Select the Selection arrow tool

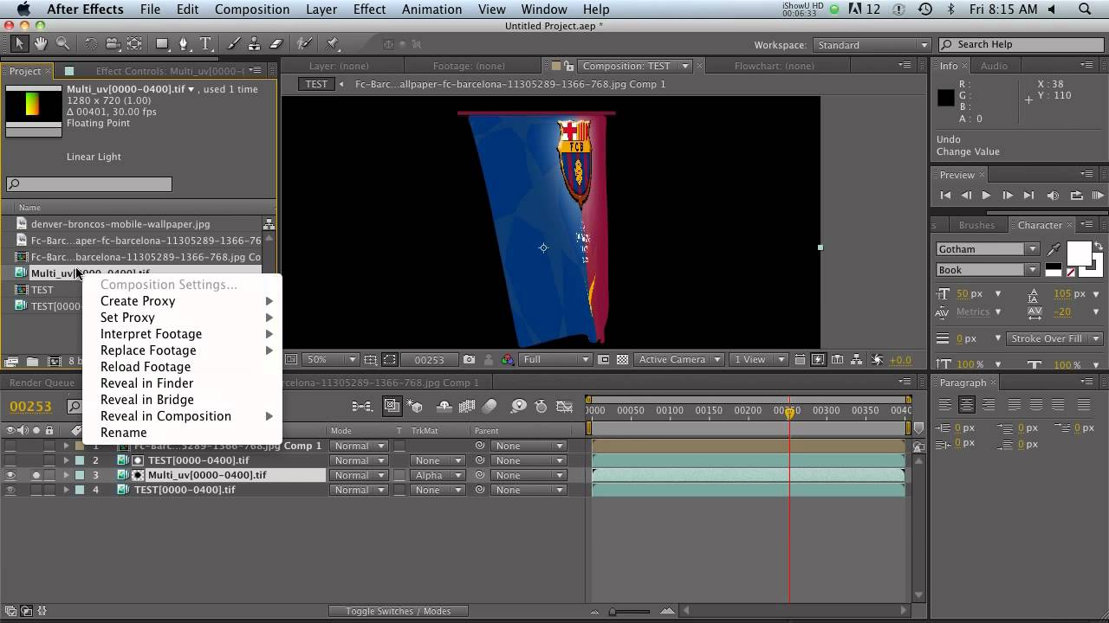coord(19,43)
